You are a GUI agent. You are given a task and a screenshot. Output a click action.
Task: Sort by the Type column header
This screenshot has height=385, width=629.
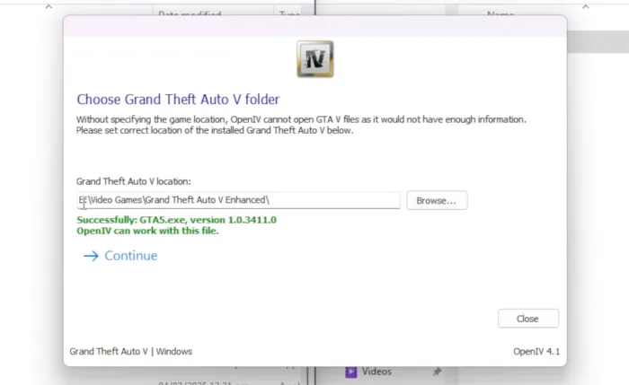click(x=289, y=14)
